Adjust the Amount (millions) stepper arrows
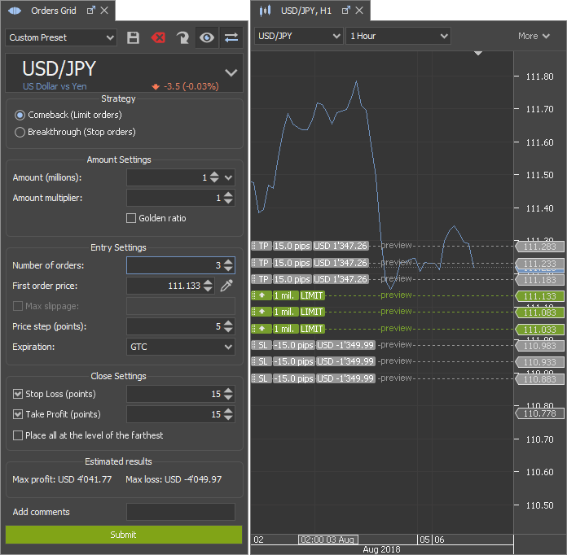Viewport: 567px width, 555px height. click(x=214, y=177)
